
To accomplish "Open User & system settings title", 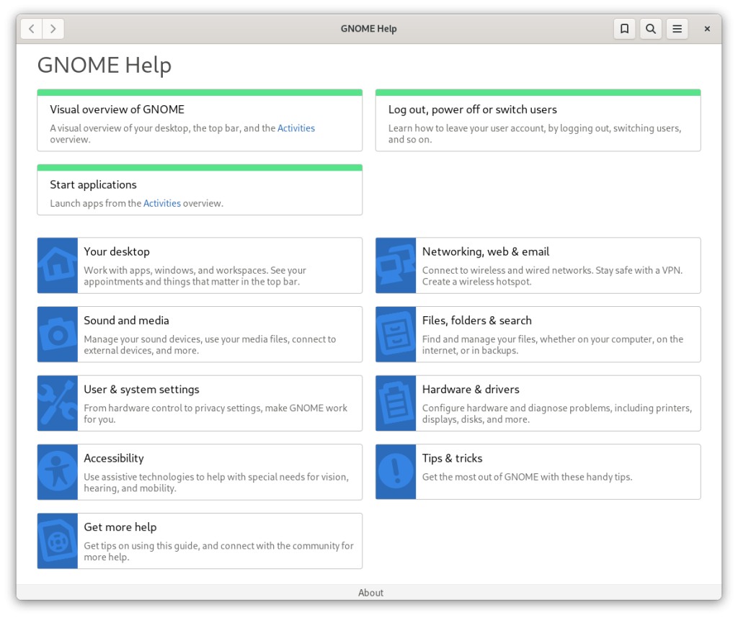I will click(141, 390).
